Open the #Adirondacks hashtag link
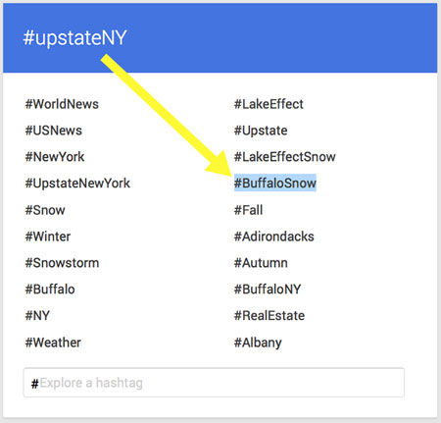The width and height of the screenshot is (441, 423). (274, 237)
